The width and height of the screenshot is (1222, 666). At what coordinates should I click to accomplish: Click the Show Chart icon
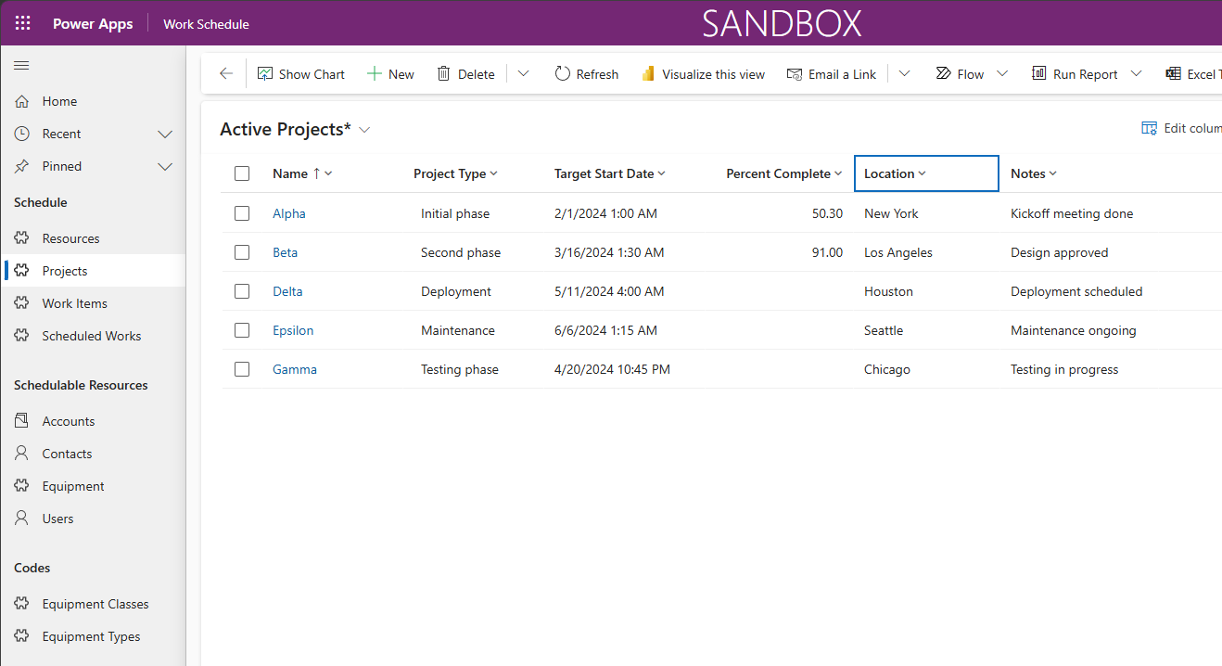click(265, 74)
